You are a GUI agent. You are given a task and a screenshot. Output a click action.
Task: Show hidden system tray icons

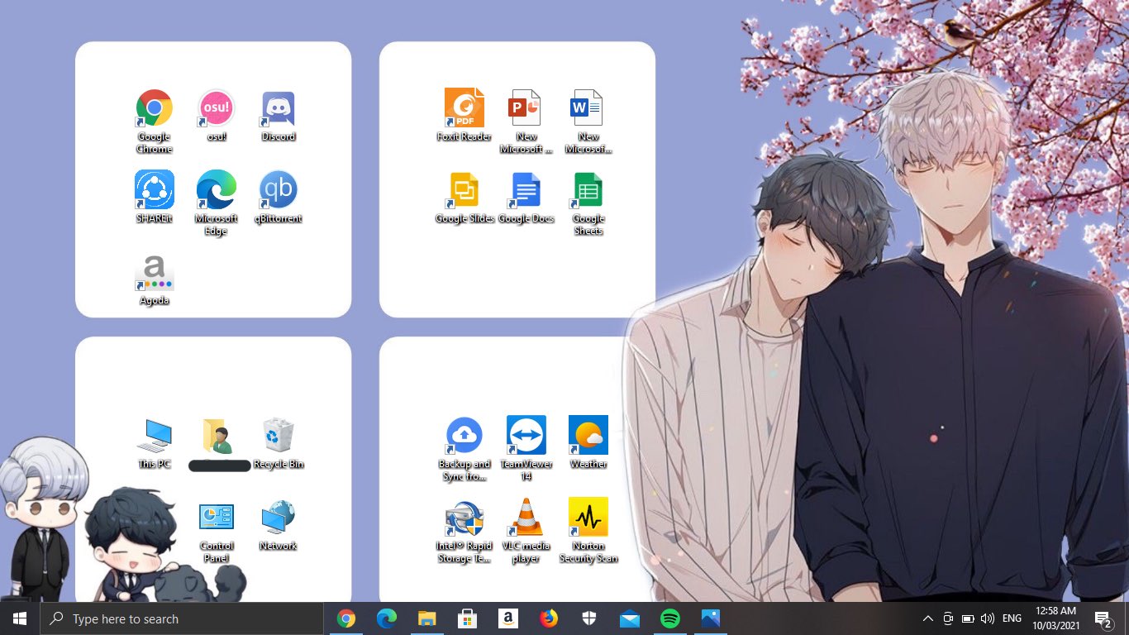927,618
